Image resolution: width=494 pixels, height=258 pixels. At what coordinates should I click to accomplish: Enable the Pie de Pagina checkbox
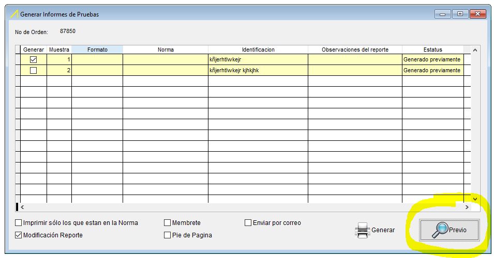coord(167,235)
